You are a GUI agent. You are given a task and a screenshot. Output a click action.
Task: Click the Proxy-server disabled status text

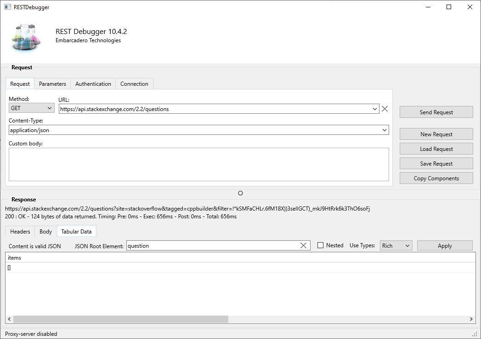tap(31, 334)
